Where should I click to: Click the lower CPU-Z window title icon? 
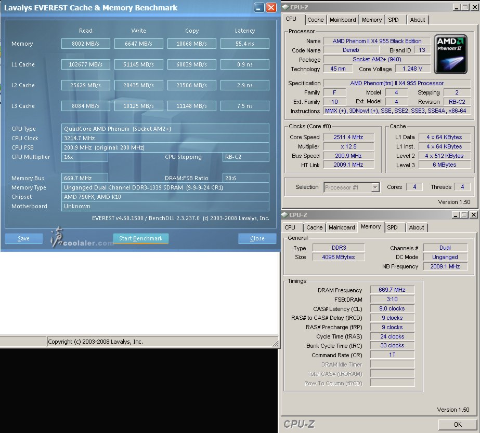(284, 215)
